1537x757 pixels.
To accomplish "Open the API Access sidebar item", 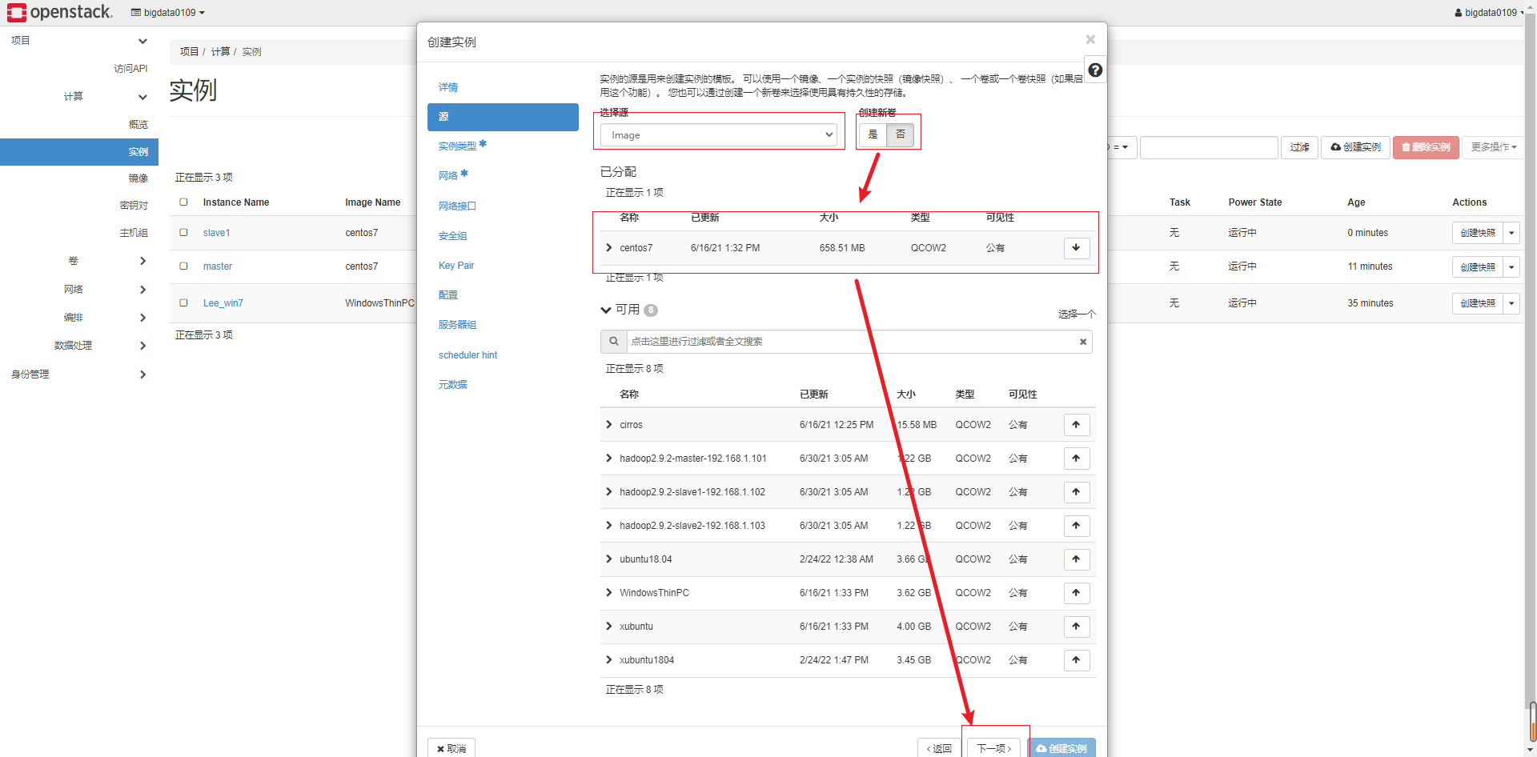I will (130, 69).
